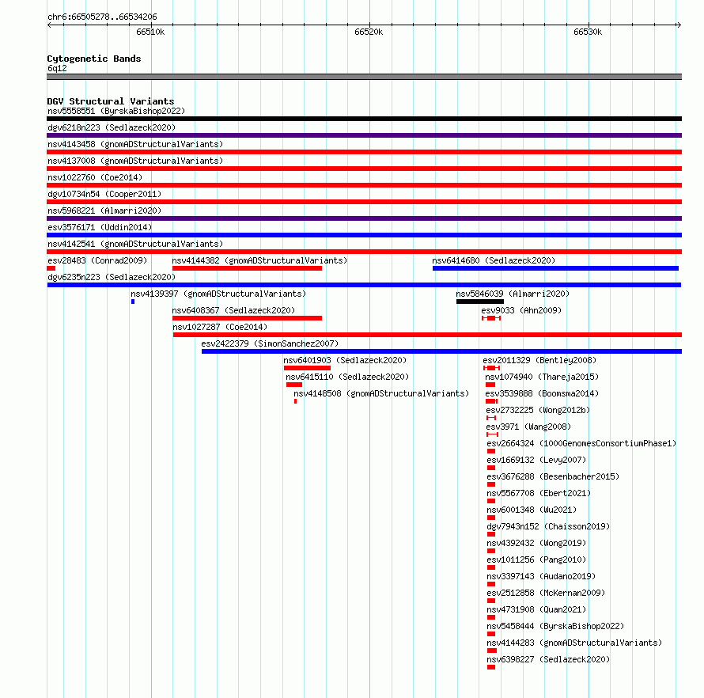Click the DGV Structural Variants track title
Viewport: 704px width, 698px height.
111,101
